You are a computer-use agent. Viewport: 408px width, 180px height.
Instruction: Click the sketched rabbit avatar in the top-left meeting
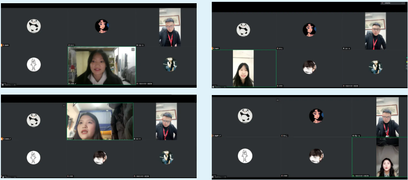coord(34,64)
